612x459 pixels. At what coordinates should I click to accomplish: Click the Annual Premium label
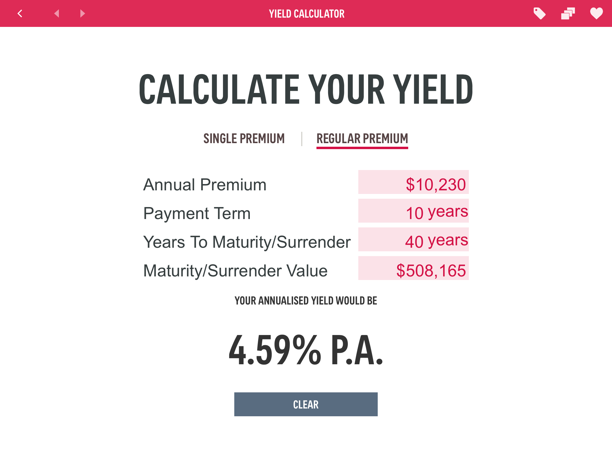coord(205,185)
